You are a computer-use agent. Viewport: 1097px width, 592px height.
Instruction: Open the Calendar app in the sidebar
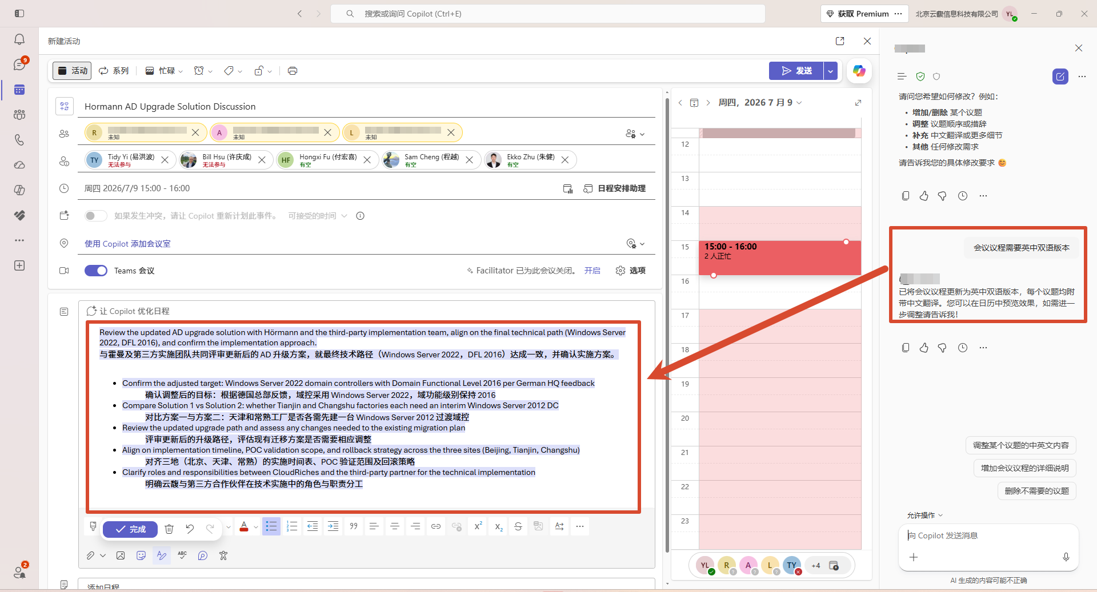pos(19,90)
